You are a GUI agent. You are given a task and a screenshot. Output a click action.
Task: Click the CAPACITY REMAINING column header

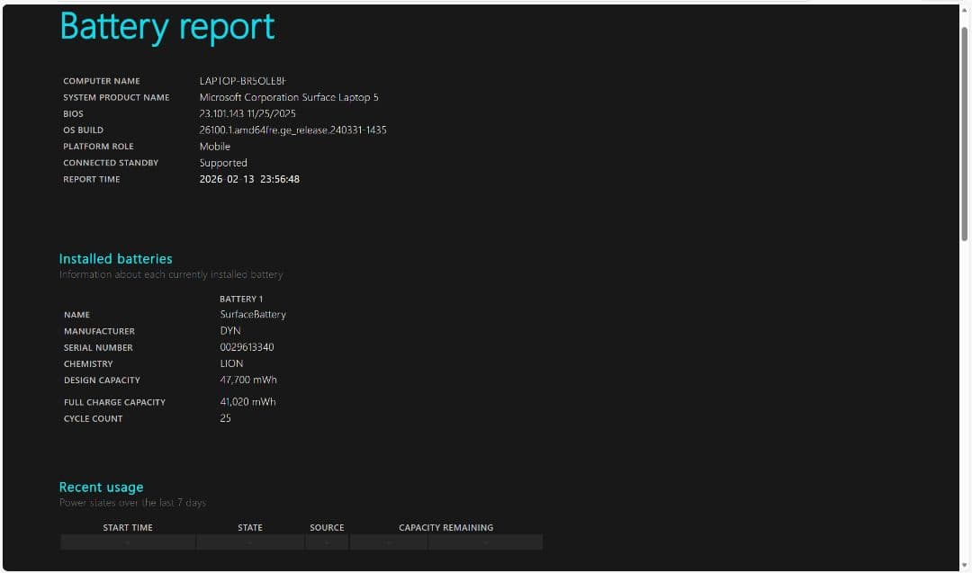click(x=445, y=528)
